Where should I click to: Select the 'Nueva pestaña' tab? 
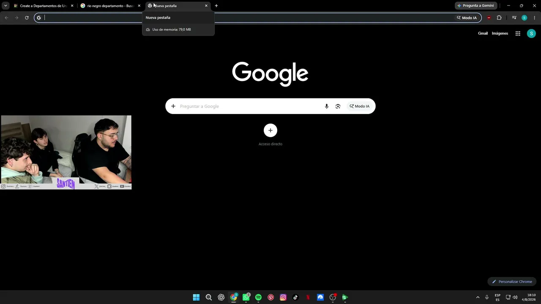tap(178, 6)
